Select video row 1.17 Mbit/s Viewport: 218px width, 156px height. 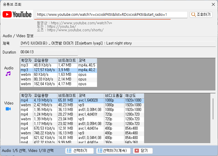(x=82, y=124)
